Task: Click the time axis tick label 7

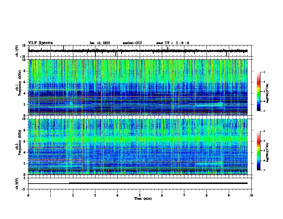Action: point(184,195)
